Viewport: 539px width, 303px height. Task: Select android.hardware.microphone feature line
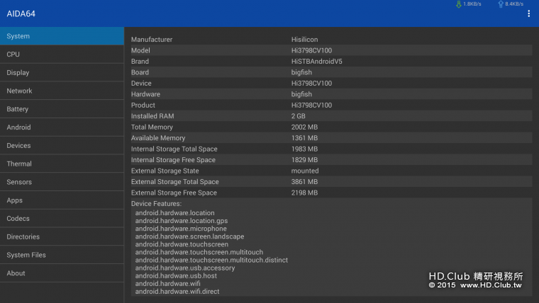[x=181, y=229]
